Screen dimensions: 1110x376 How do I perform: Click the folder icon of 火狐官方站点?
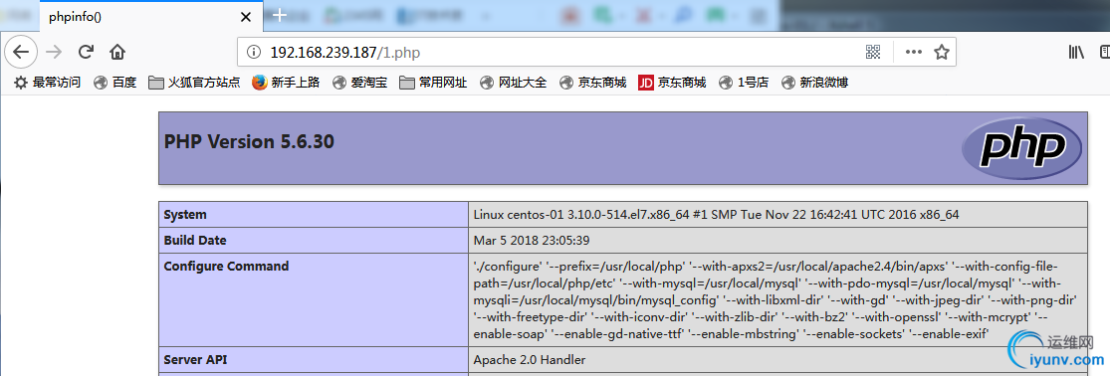pos(155,83)
